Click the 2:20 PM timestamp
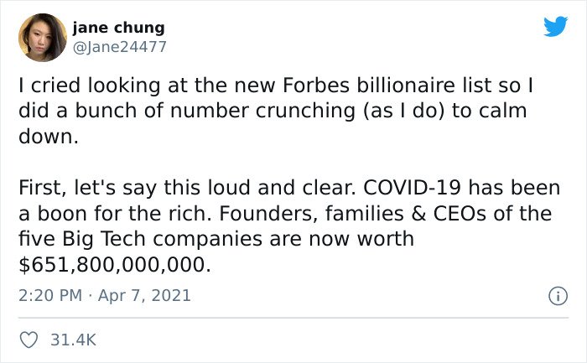Viewport: 587px width, 363px height. [x=50, y=295]
